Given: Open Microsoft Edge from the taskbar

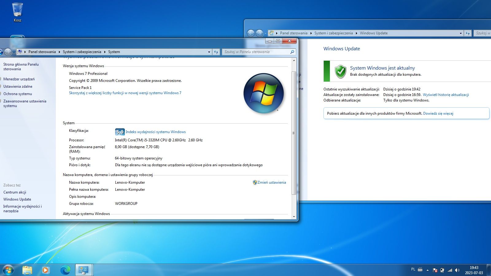Looking at the screenshot, I should coord(65,270).
